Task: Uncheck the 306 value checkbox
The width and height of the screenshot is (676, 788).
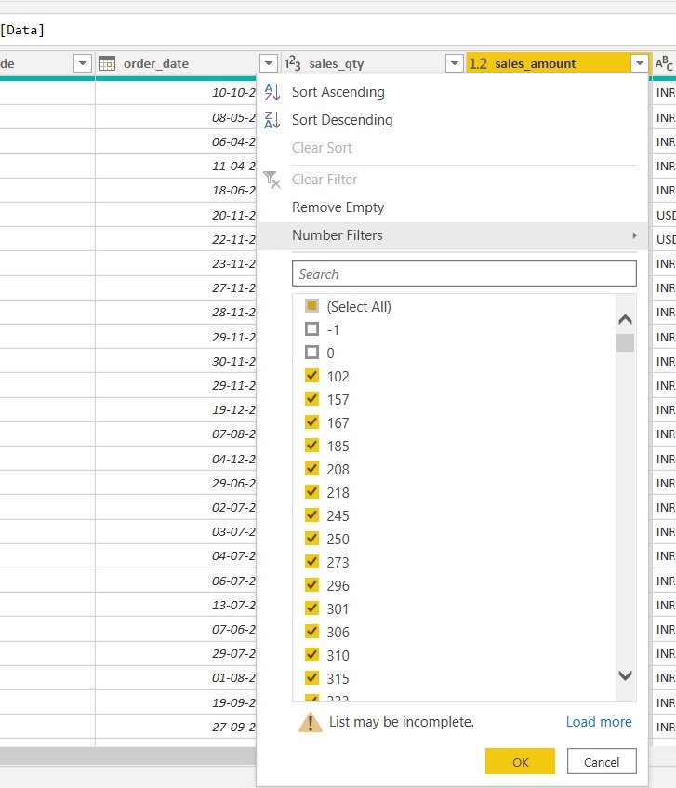Action: (311, 632)
